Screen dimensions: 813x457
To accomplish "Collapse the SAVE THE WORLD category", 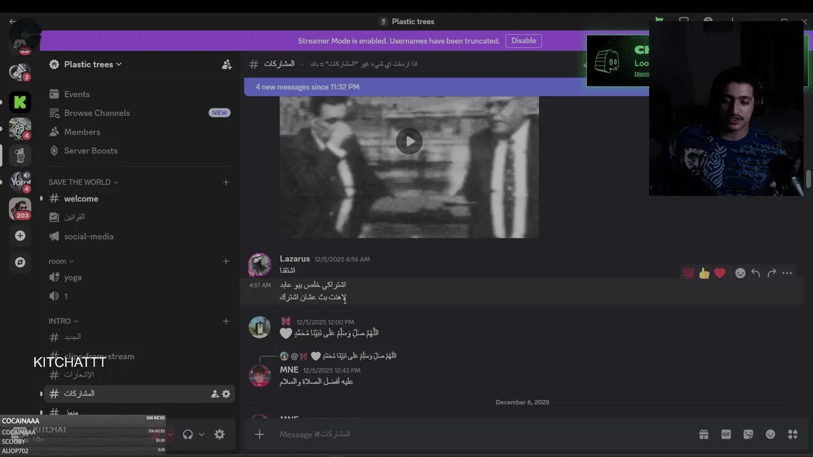I will point(83,182).
